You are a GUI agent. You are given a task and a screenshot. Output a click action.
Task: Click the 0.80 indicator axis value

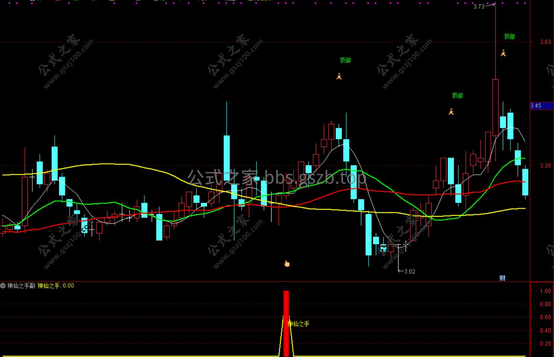click(545, 304)
